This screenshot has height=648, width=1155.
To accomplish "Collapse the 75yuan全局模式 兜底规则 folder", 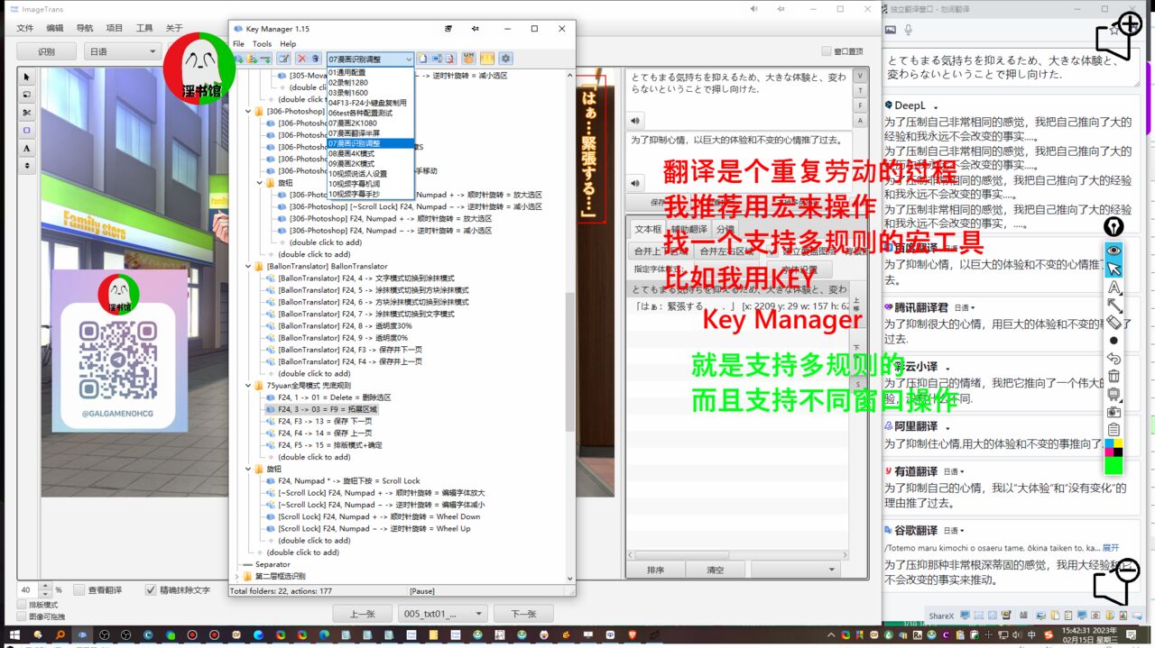I will pyautogui.click(x=248, y=386).
